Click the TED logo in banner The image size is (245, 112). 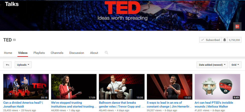coord(122,8)
